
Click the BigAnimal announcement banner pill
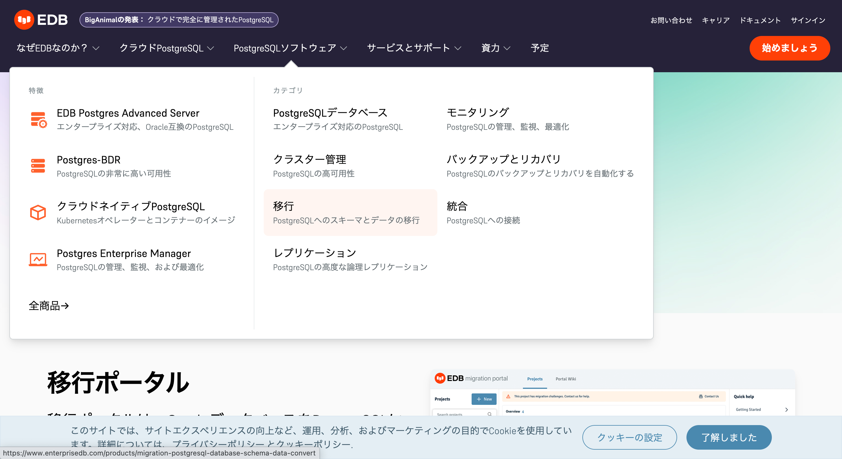(x=179, y=20)
